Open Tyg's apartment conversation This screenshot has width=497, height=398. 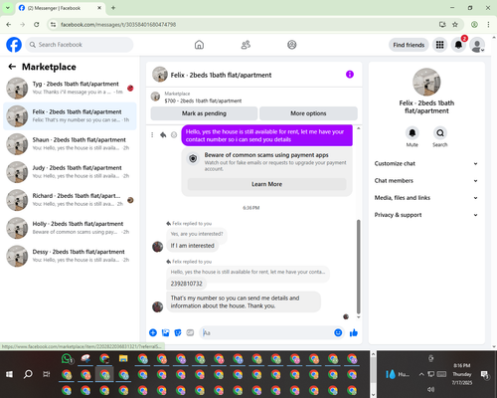(70, 88)
